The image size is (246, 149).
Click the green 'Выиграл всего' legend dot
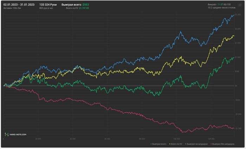(x=150, y=143)
